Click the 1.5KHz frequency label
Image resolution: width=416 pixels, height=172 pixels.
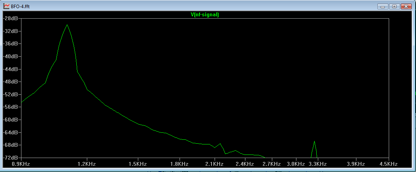138,164
